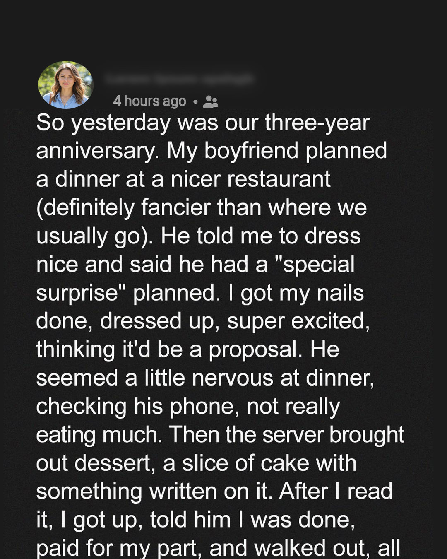
Task: Click the line 'So yesterday was our three-year'
Action: point(202,123)
